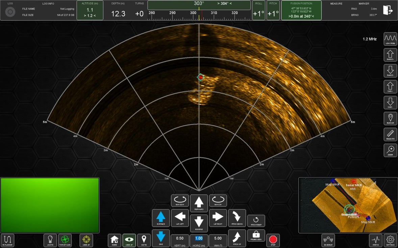Decrease sonar gain with Gain- arrow

tap(390, 103)
